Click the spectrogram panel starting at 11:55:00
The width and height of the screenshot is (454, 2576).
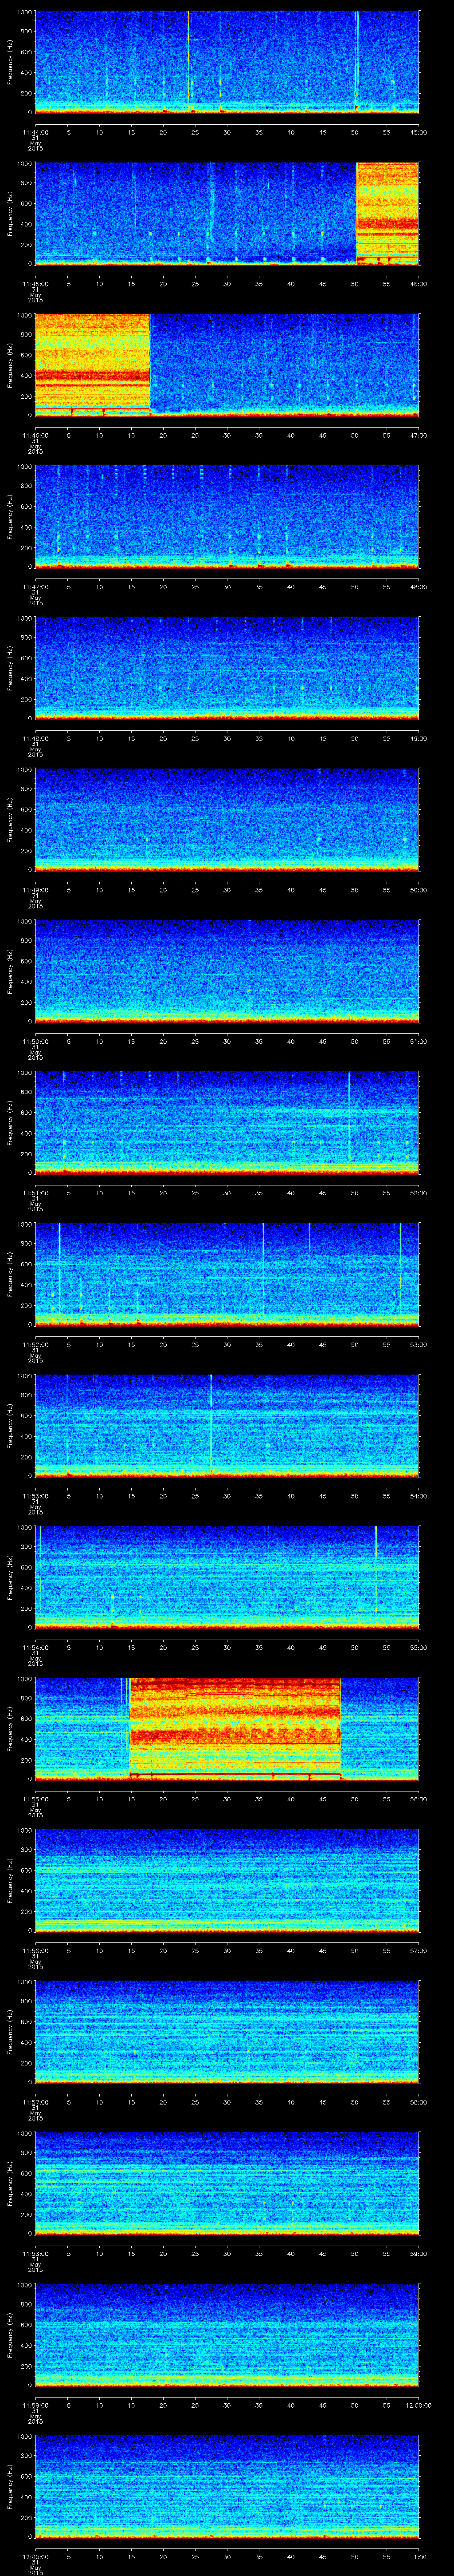point(227,1729)
